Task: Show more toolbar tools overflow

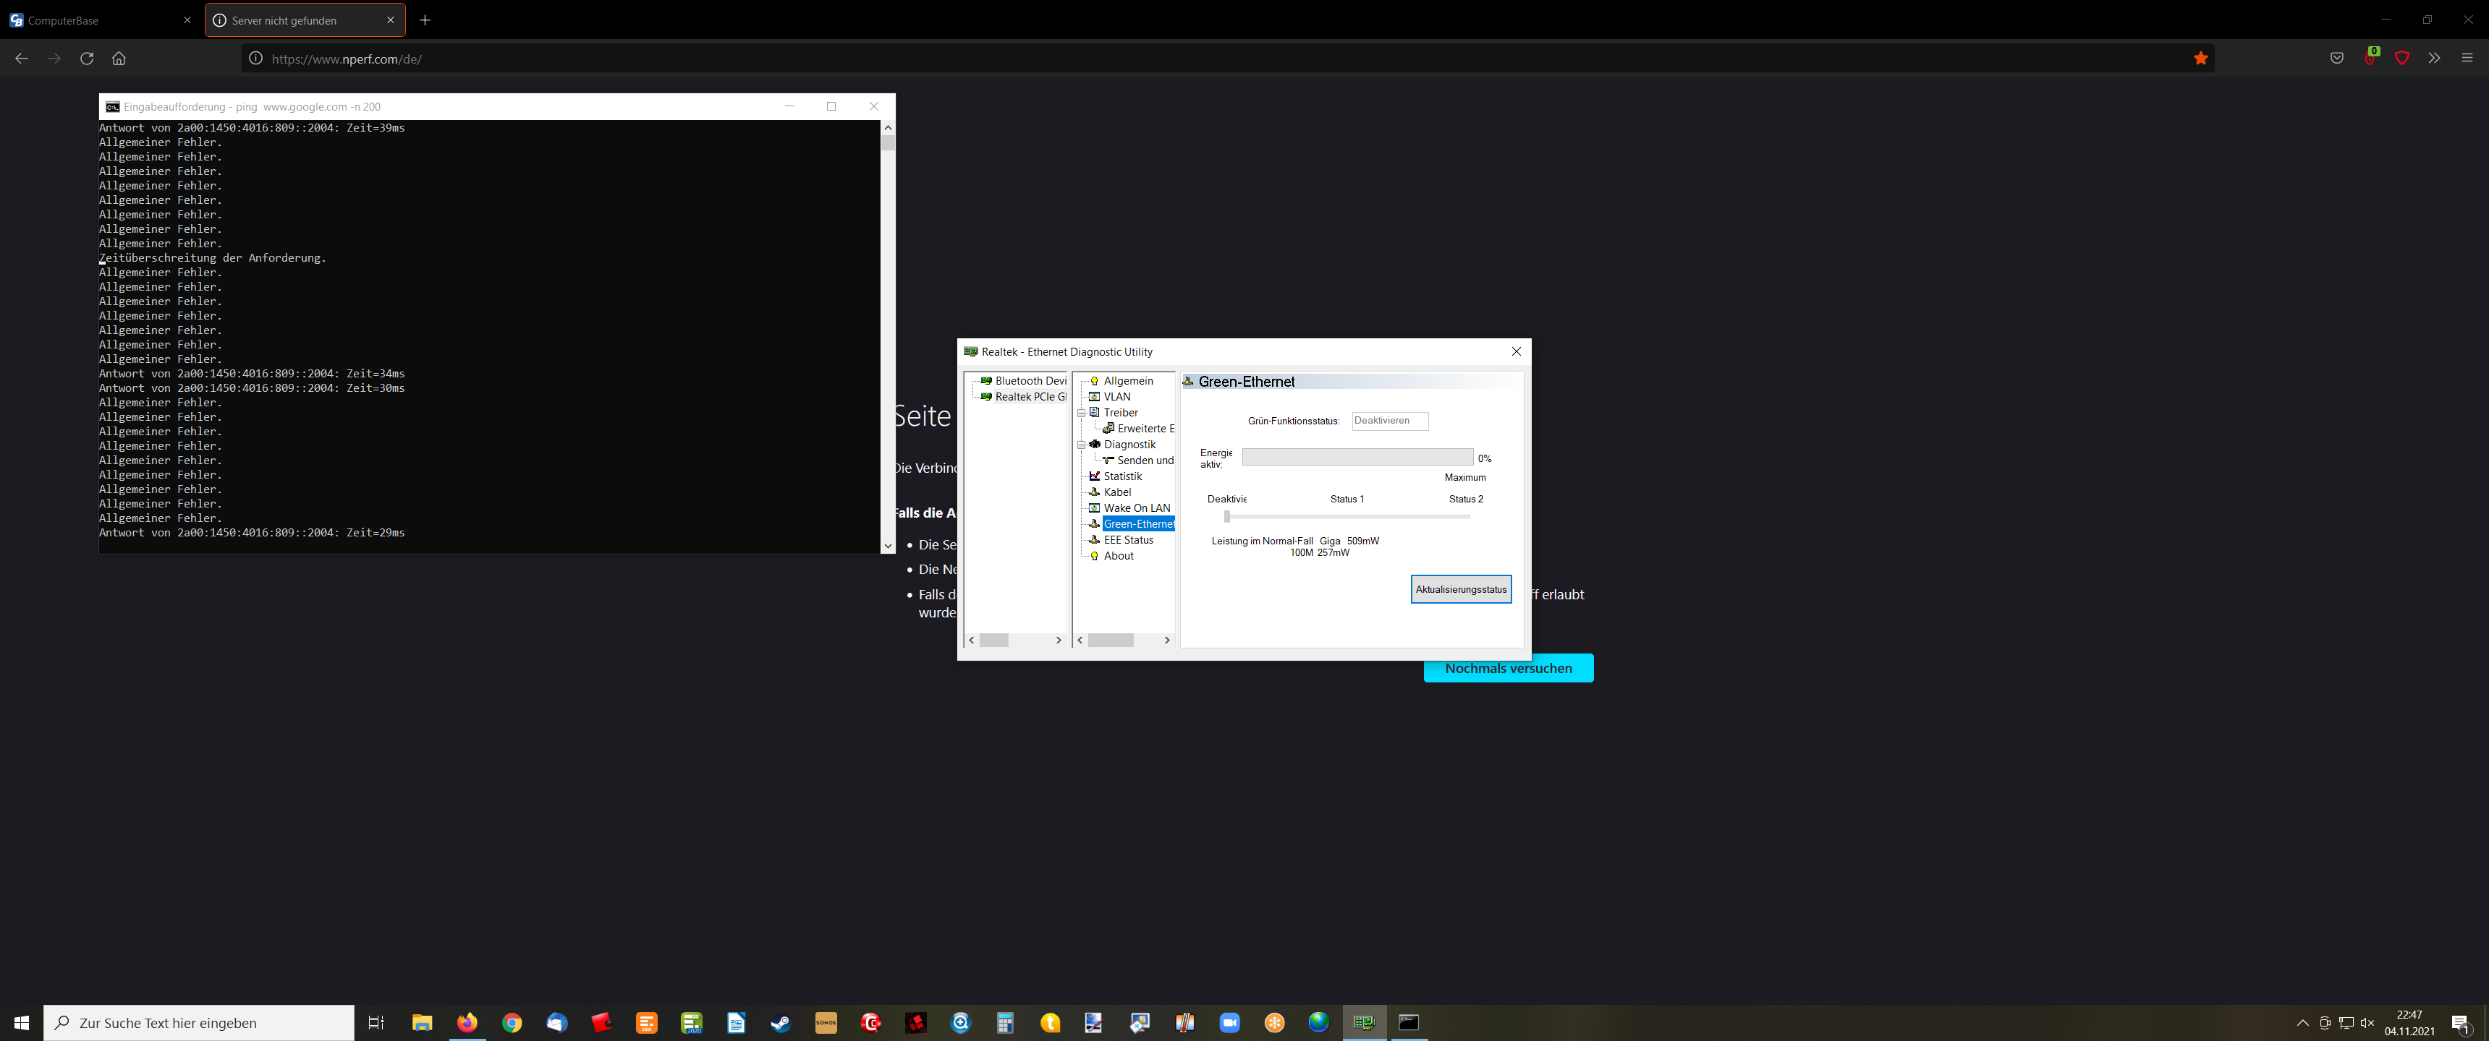Action: click(x=2434, y=59)
